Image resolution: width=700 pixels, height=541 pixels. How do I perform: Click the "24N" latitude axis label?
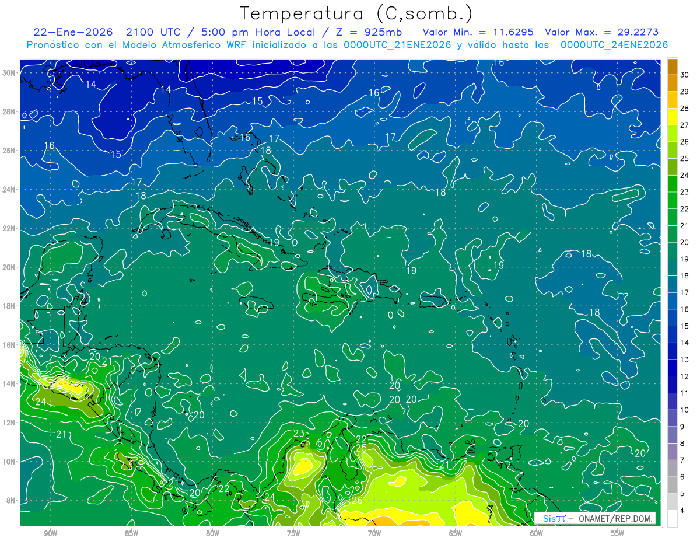pyautogui.click(x=8, y=189)
